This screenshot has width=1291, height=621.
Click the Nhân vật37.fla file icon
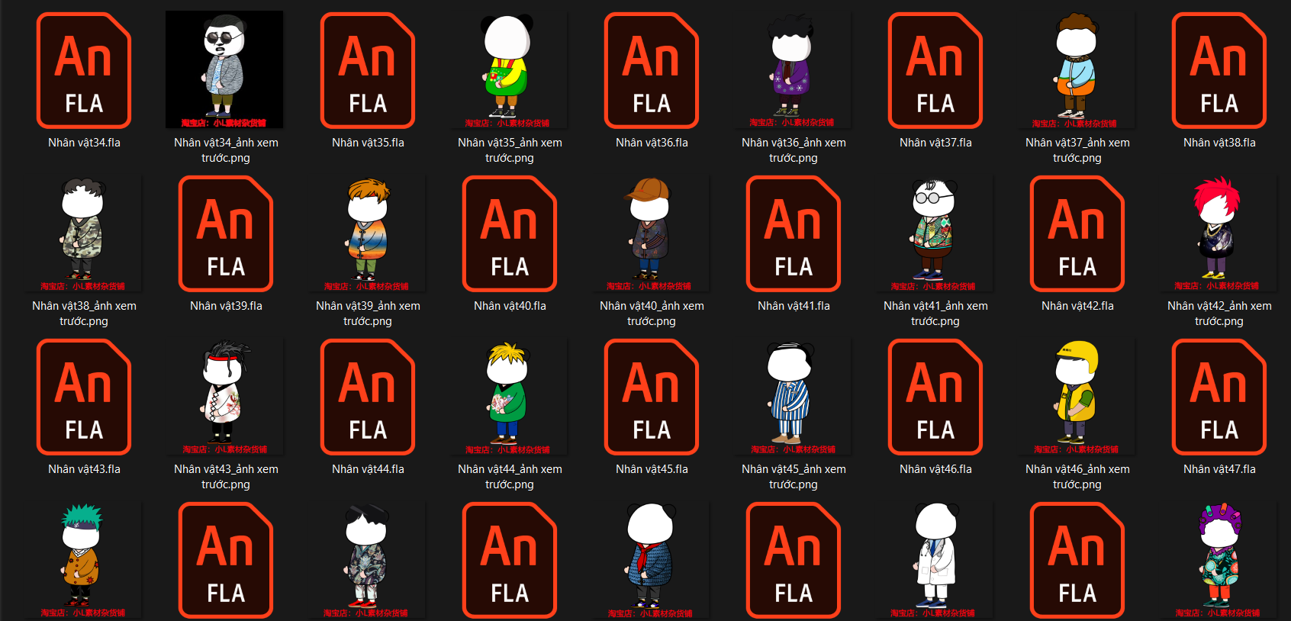click(x=935, y=70)
